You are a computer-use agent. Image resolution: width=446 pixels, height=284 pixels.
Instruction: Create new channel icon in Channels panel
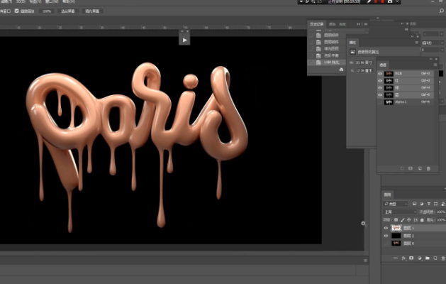(x=420, y=168)
